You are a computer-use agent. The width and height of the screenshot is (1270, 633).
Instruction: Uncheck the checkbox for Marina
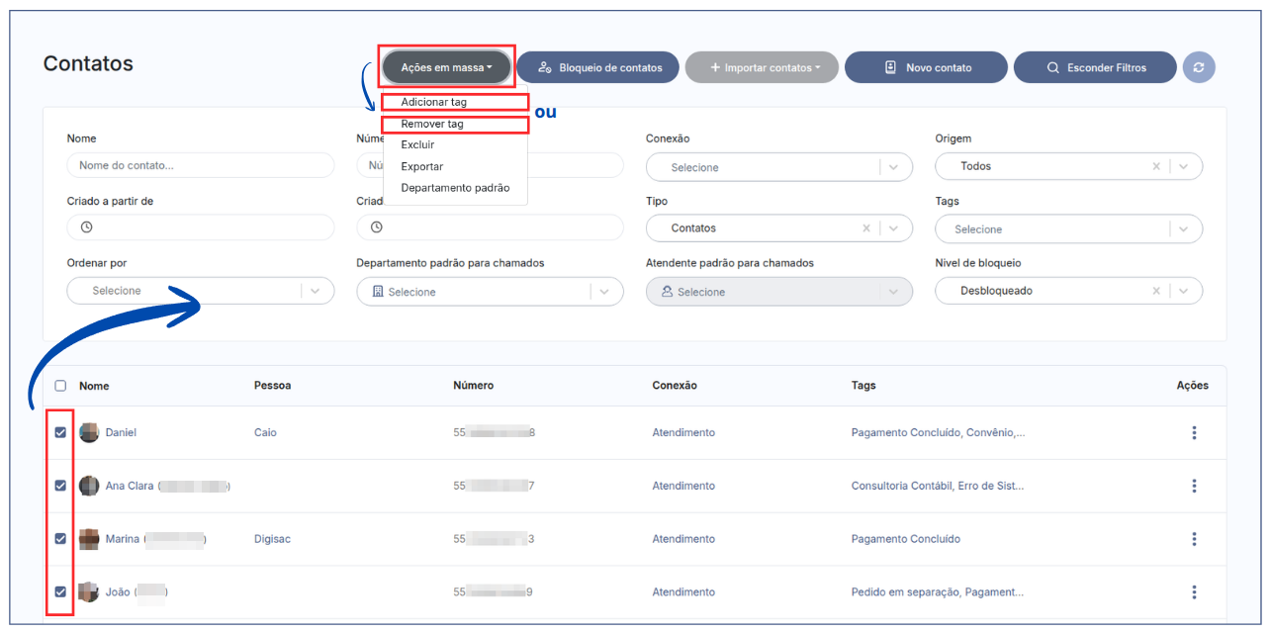(x=60, y=539)
